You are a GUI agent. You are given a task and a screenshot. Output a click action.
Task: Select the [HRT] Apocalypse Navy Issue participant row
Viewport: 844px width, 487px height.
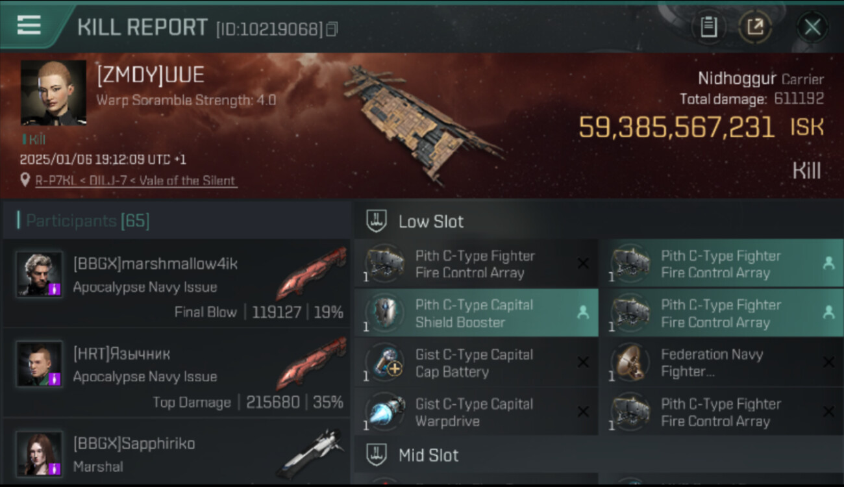177,373
